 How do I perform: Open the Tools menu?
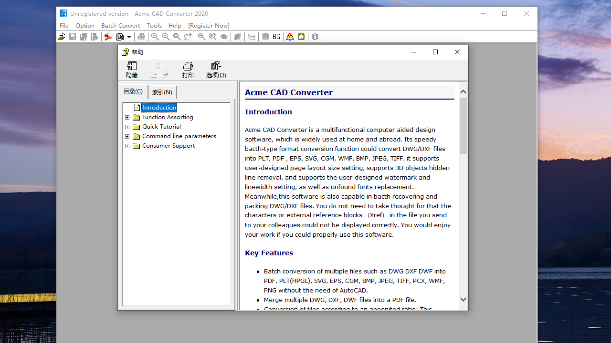154,25
